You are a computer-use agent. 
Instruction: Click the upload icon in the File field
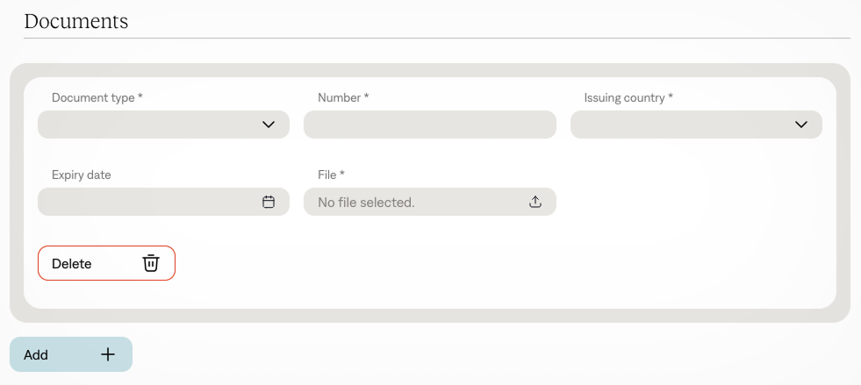[535, 202]
